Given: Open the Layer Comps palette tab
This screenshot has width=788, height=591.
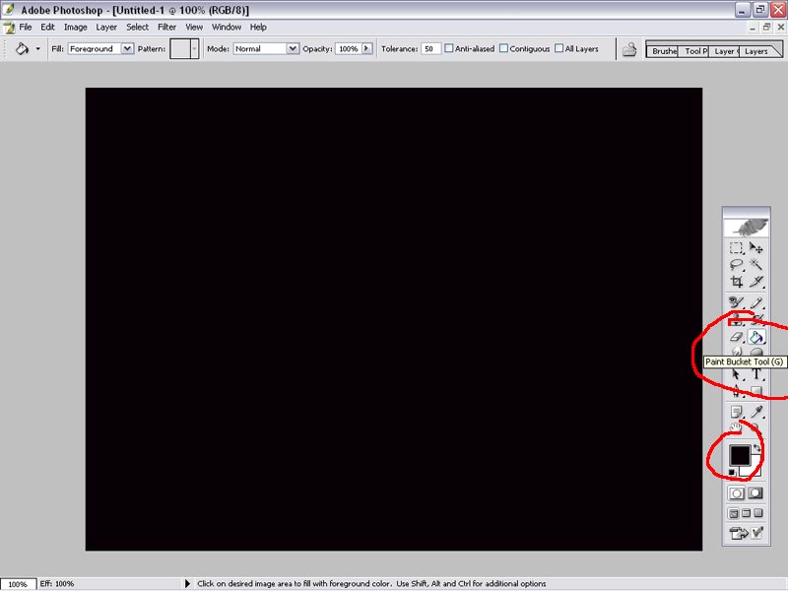Looking at the screenshot, I should [724, 51].
